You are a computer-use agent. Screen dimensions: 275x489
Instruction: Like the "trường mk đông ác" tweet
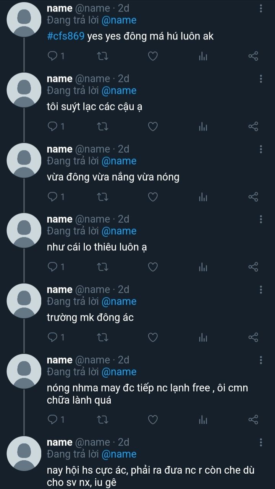[x=153, y=337]
